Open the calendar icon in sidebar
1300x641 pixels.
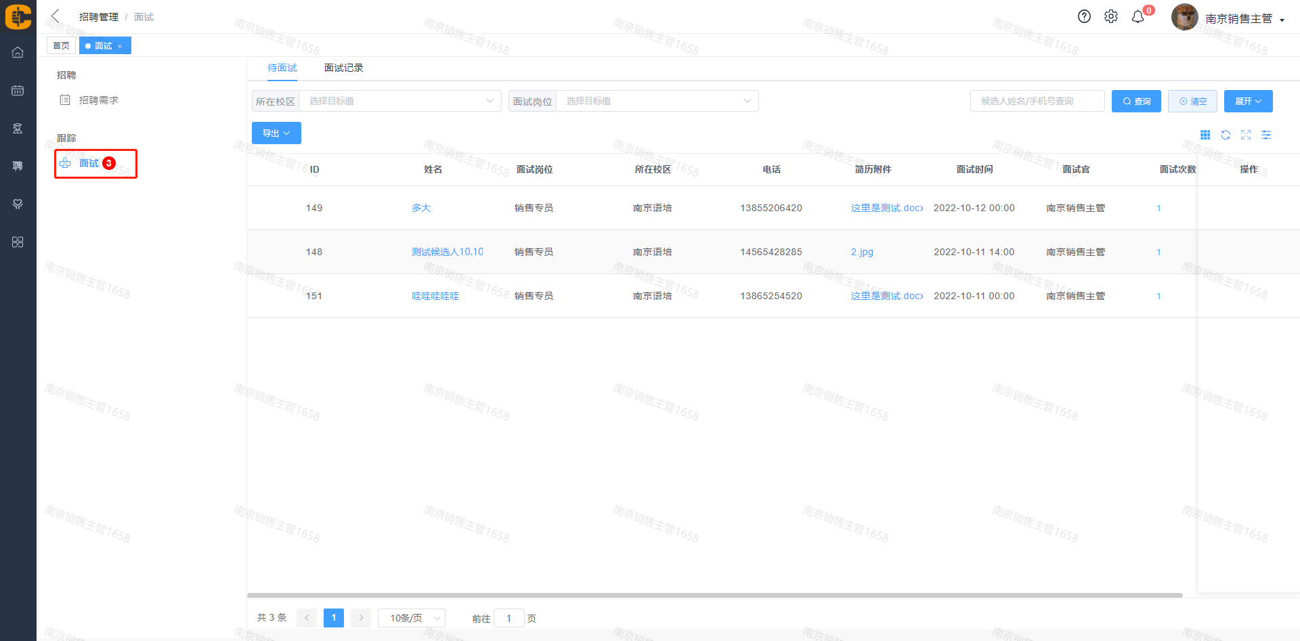pyautogui.click(x=18, y=90)
